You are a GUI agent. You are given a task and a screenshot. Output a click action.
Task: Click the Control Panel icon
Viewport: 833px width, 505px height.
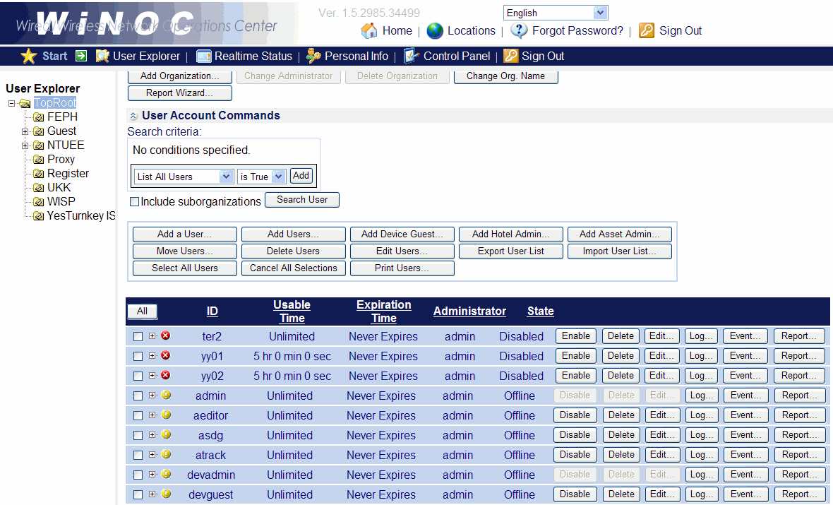[x=412, y=56]
